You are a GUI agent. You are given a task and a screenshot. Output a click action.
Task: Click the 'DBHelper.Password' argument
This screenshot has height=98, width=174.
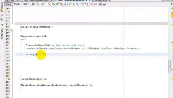(126, 48)
